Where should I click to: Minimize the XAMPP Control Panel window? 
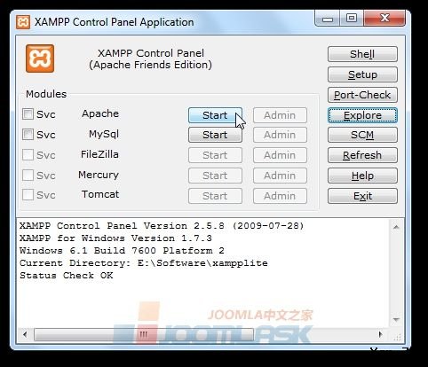click(328, 19)
